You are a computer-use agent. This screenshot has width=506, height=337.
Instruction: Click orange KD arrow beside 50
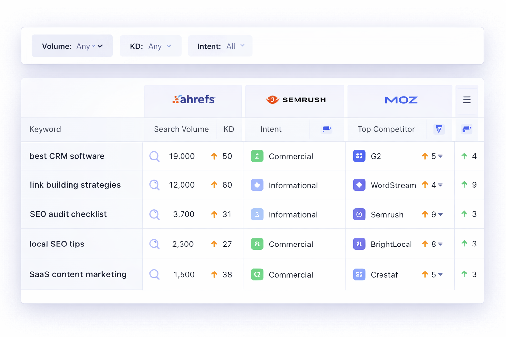tap(214, 156)
